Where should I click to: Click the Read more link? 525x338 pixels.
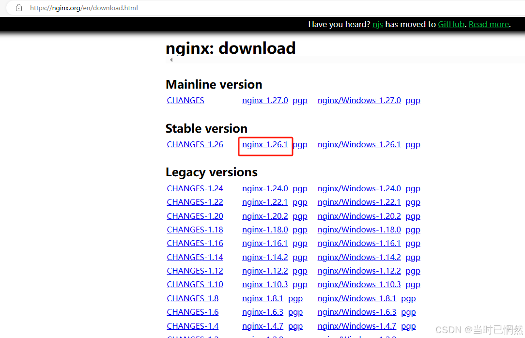[x=488, y=24]
